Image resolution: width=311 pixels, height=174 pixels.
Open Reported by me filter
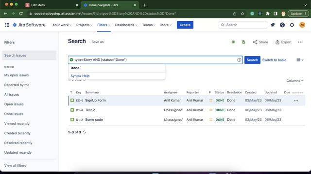pos(17,85)
